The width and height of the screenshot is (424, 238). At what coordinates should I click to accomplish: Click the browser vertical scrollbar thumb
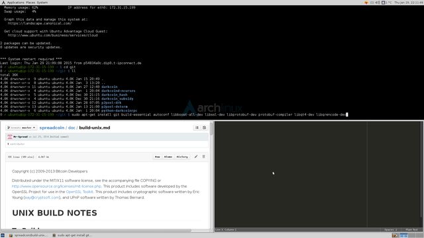click(x=211, y=128)
